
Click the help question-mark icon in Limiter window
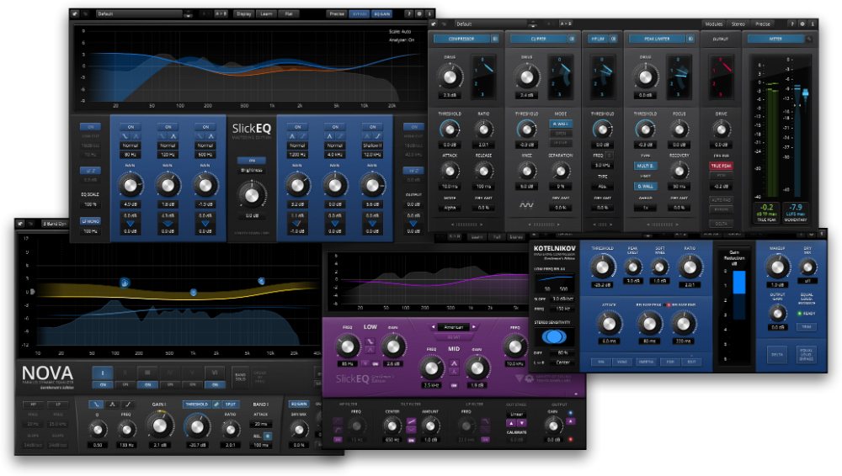point(792,24)
